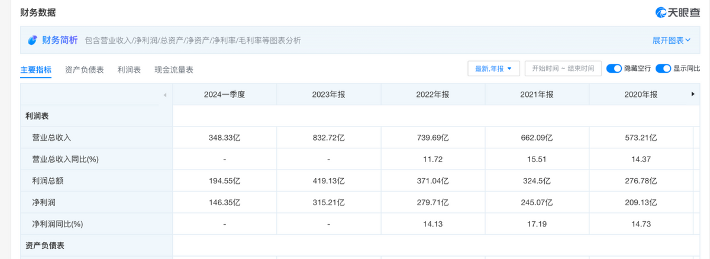Click the 利润总额 row label
The width and height of the screenshot is (710, 259).
pos(47,181)
